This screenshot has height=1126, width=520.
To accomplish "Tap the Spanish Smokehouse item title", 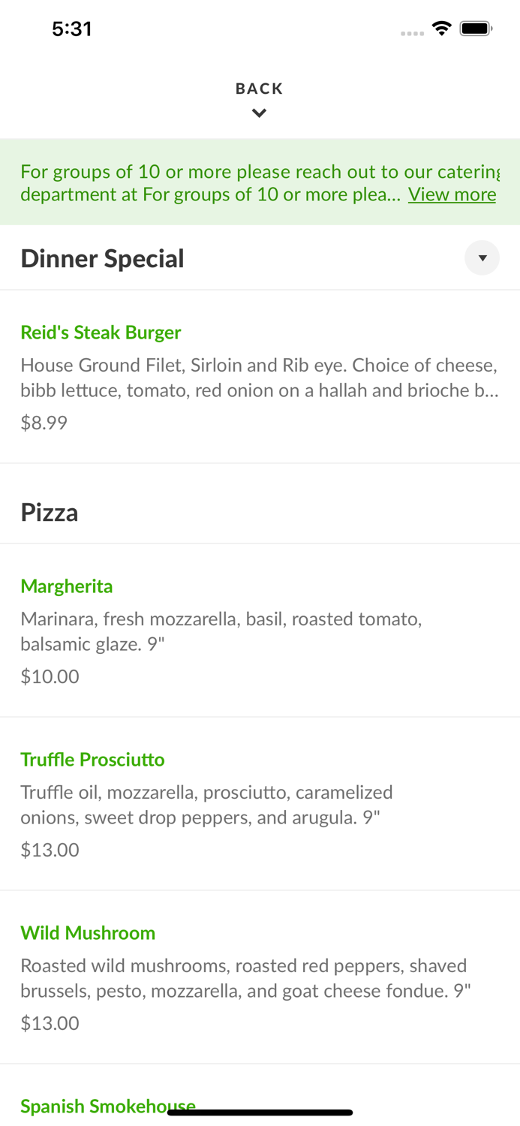I will pos(107,1106).
